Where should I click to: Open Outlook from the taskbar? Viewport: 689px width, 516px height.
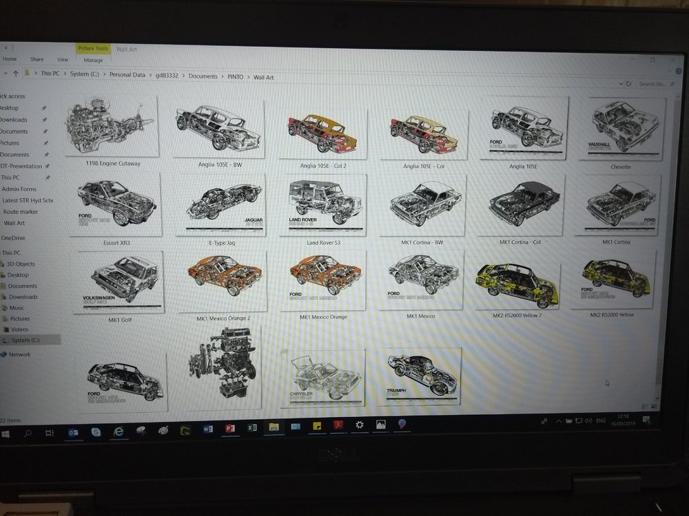[x=73, y=433]
